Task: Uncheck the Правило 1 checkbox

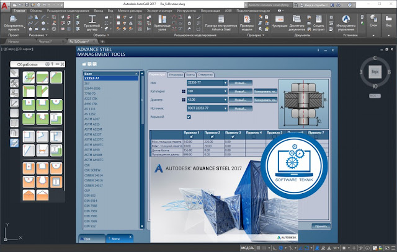Action: 192,137
